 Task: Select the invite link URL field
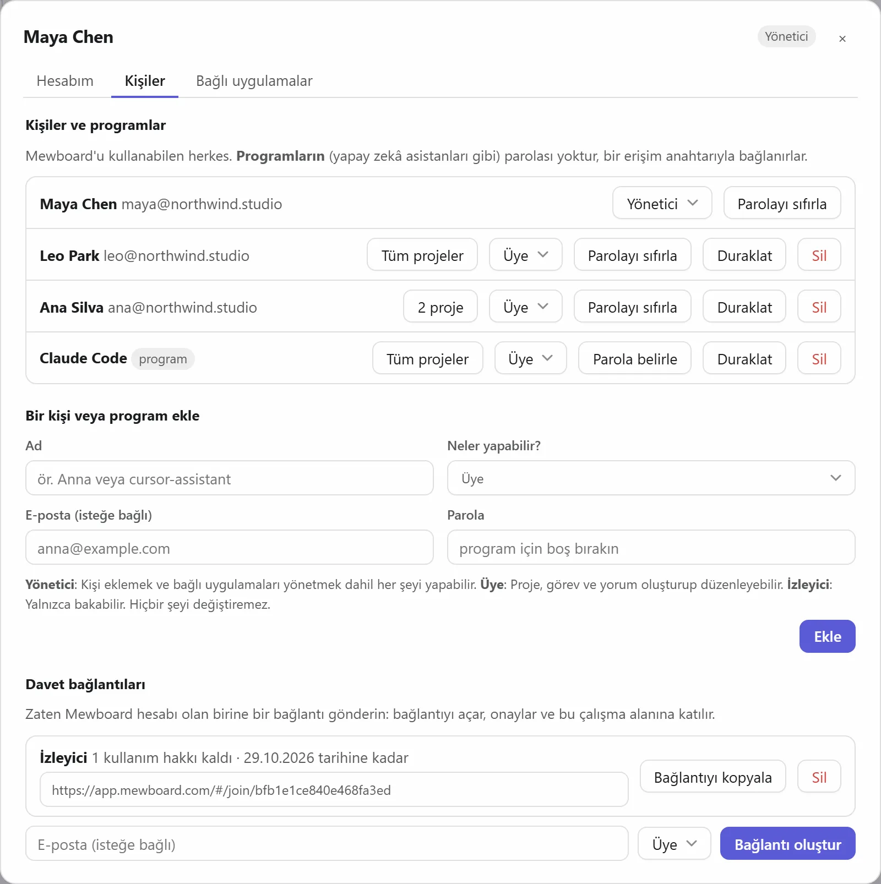(x=334, y=789)
